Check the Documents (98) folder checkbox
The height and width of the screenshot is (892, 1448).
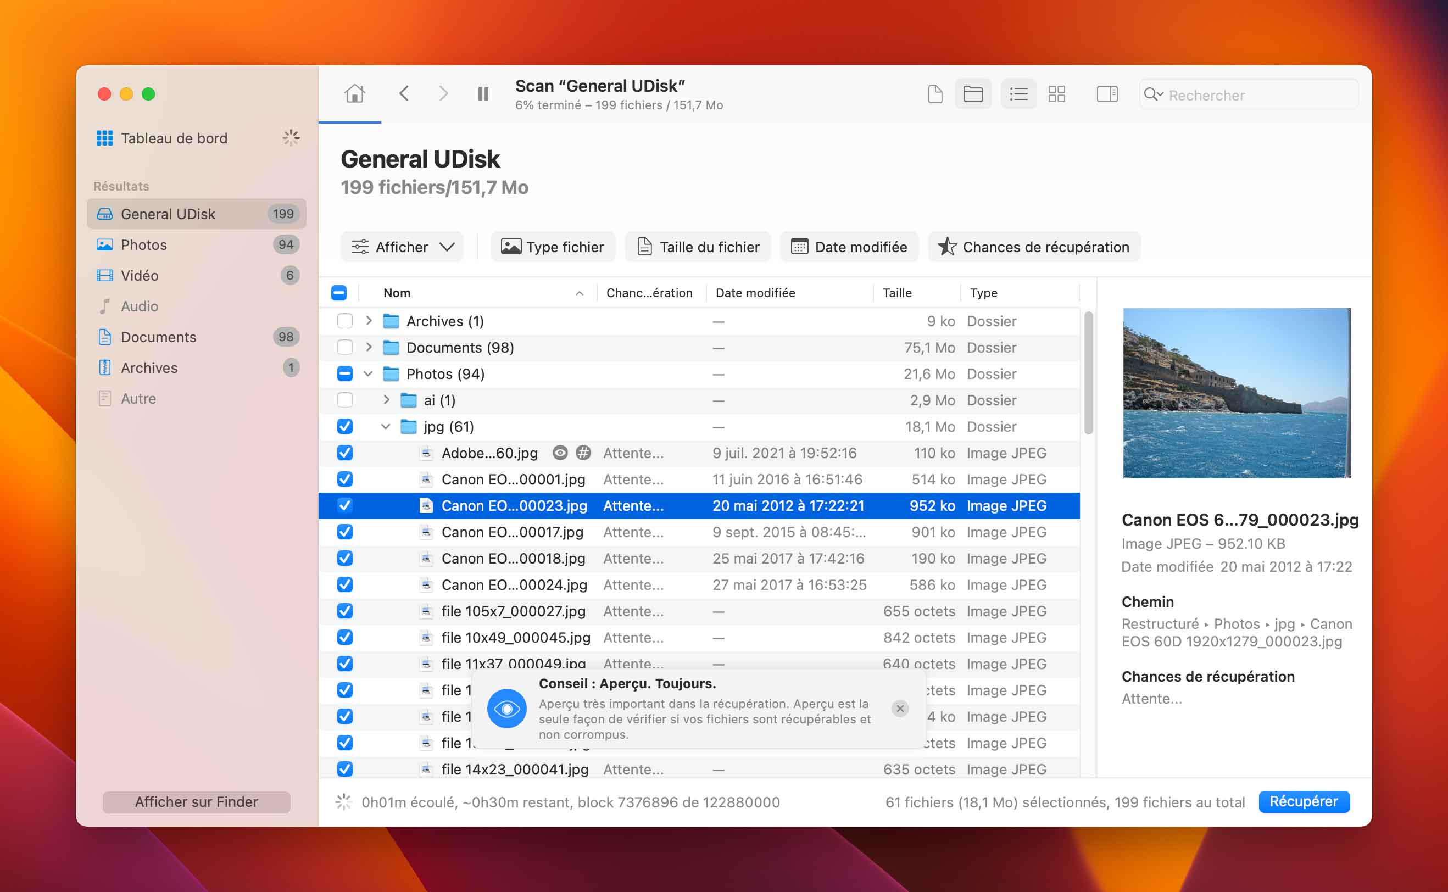344,348
